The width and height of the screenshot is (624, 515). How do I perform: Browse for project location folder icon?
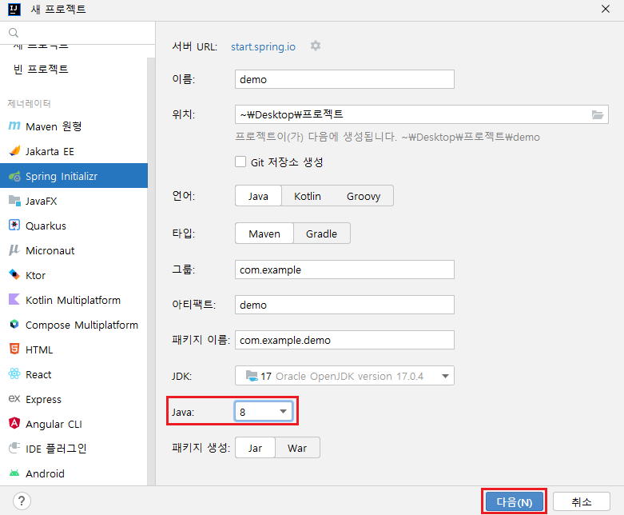(598, 114)
